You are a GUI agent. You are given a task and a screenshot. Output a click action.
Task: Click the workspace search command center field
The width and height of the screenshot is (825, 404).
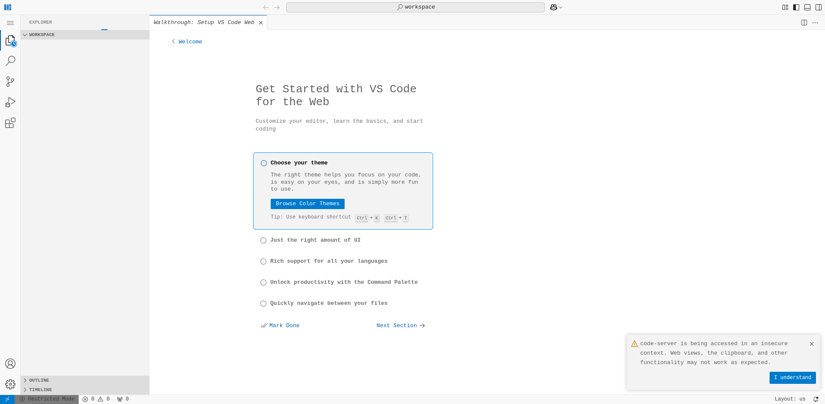[416, 7]
